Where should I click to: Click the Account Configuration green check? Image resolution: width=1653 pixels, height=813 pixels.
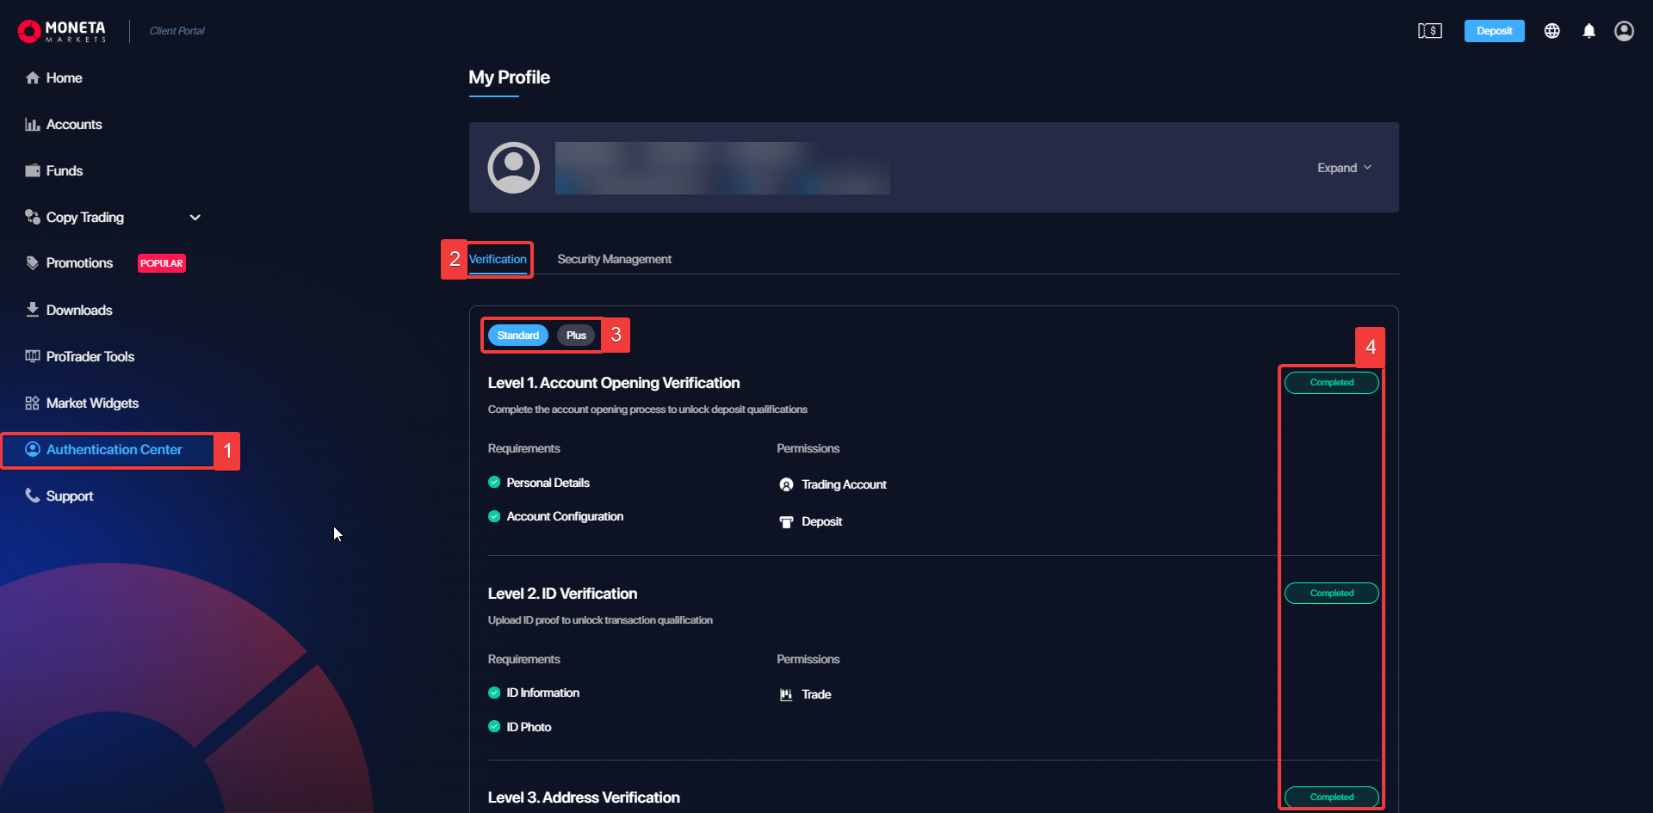[x=494, y=516]
